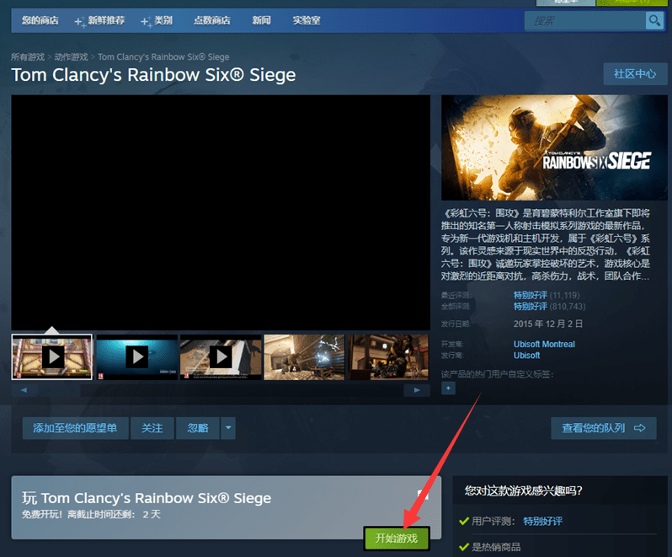This screenshot has height=557, width=672.
Task: Select the fourth screenshot thumbnail
Action: point(304,356)
